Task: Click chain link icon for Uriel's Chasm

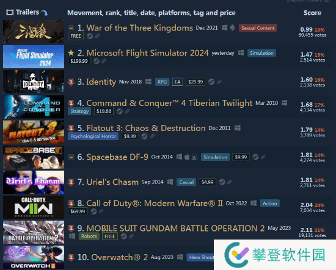Action: (x=230, y=182)
